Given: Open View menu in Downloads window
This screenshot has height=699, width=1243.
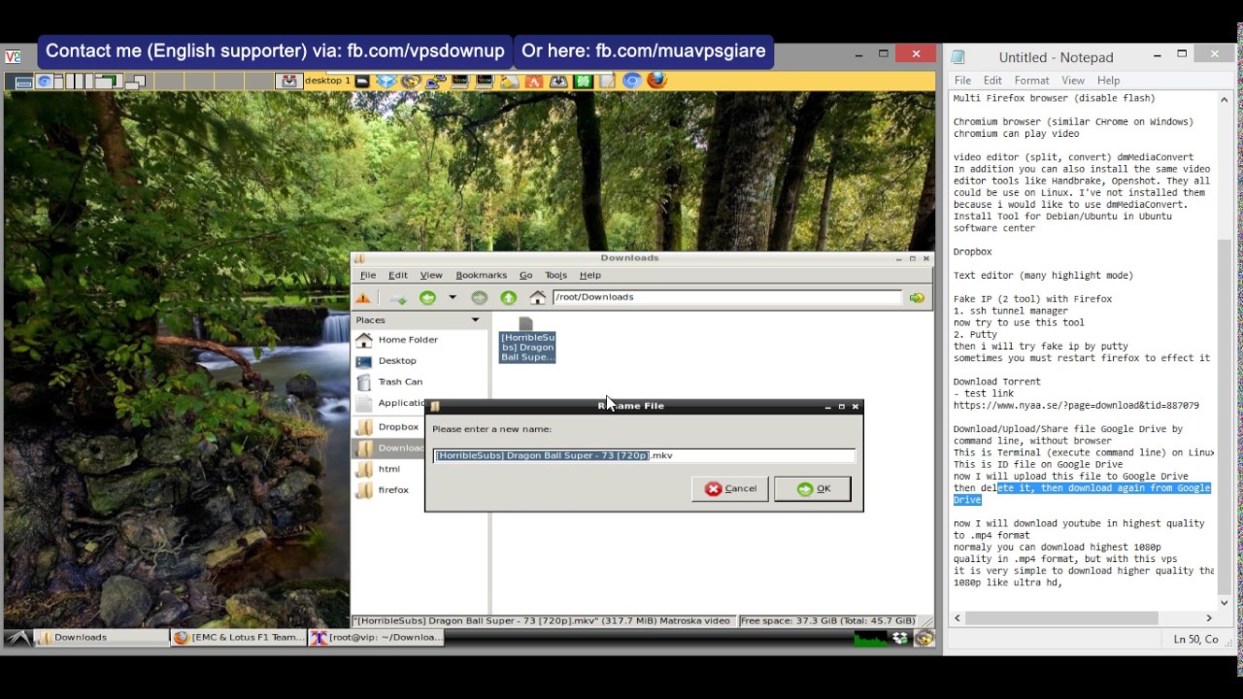Looking at the screenshot, I should (430, 275).
